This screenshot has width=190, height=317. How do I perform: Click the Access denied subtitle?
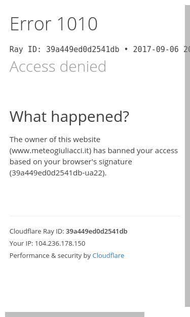pos(58,66)
